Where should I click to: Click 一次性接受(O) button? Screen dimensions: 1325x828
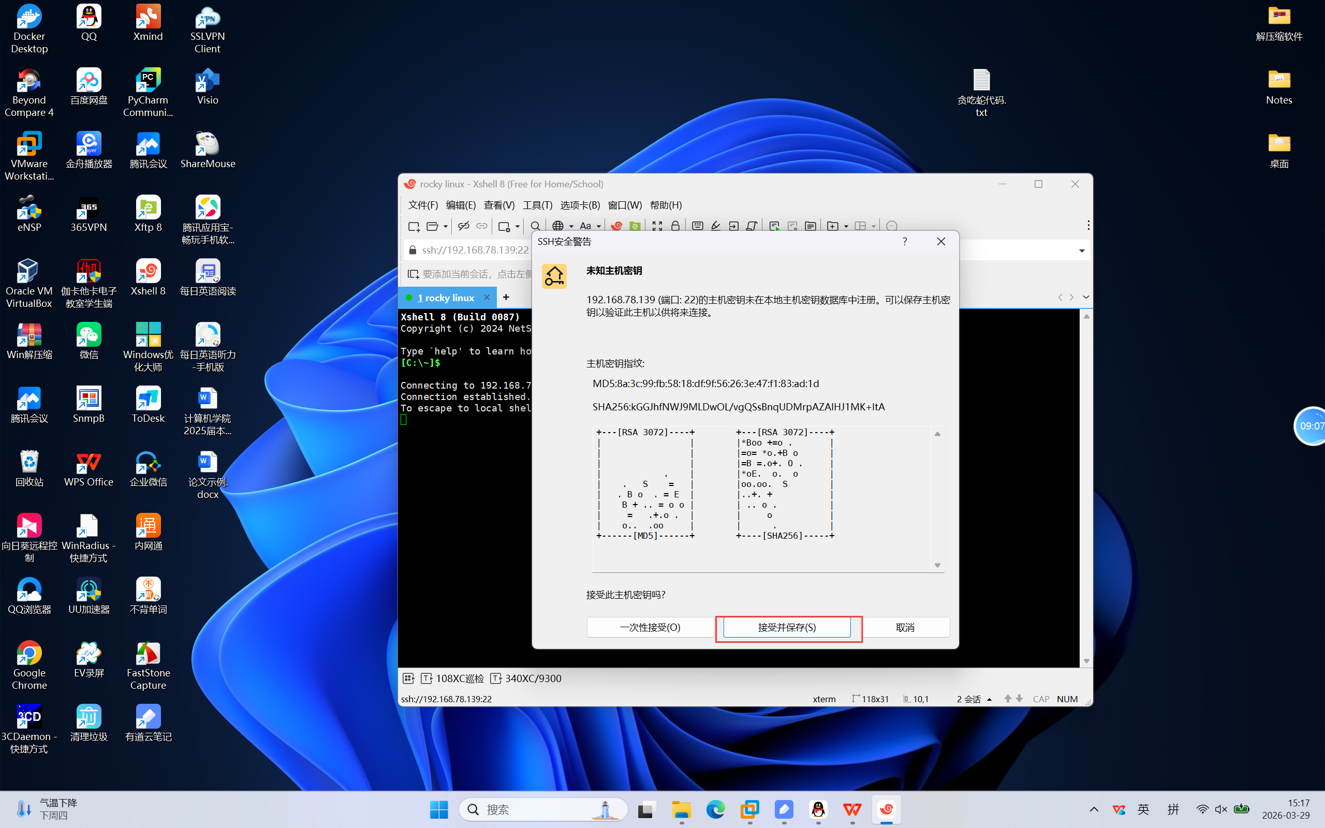pos(650,627)
